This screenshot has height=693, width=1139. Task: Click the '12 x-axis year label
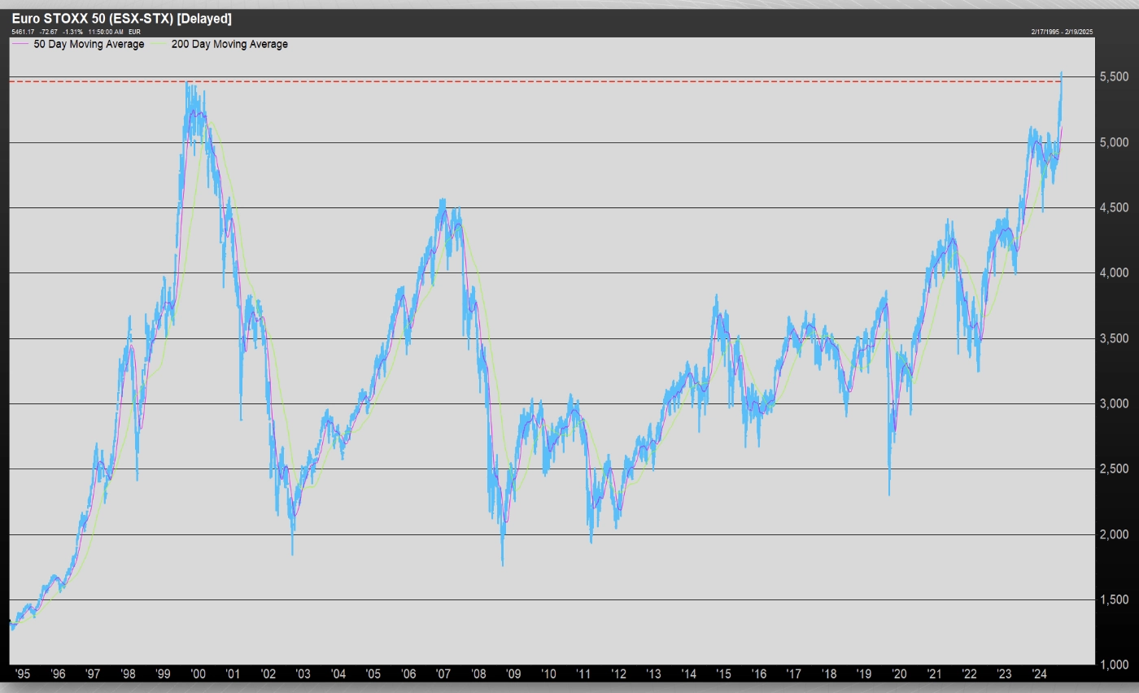[x=618, y=673]
